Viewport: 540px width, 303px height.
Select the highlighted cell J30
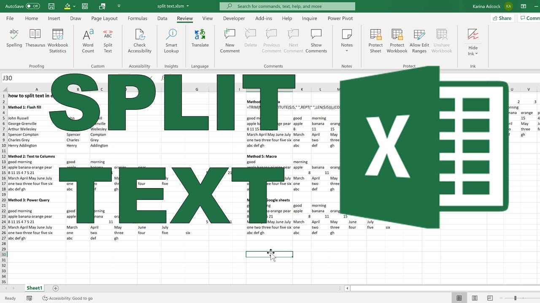269,254
